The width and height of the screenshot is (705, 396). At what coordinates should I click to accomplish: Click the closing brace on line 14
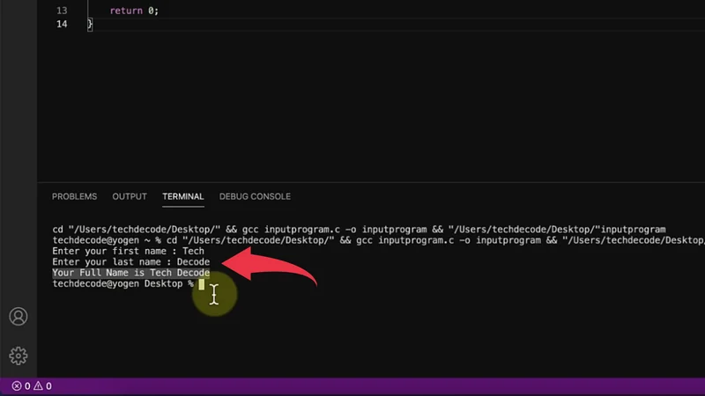pyautogui.click(x=90, y=24)
